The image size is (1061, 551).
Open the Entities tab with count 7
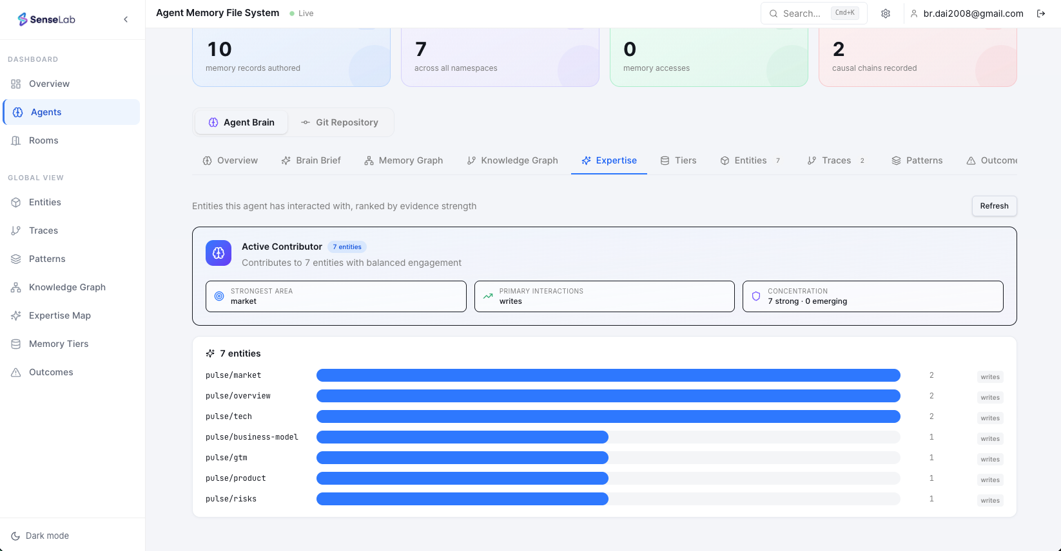pos(751,160)
